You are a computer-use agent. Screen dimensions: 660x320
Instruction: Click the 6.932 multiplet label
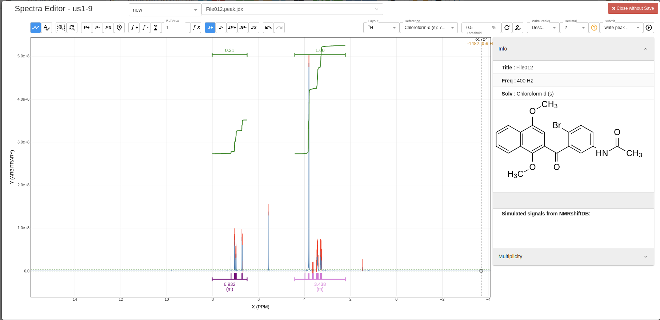[x=229, y=284]
